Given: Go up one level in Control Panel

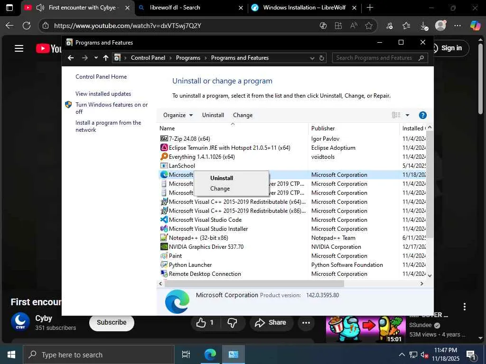Looking at the screenshot, I should pyautogui.click(x=106, y=58).
